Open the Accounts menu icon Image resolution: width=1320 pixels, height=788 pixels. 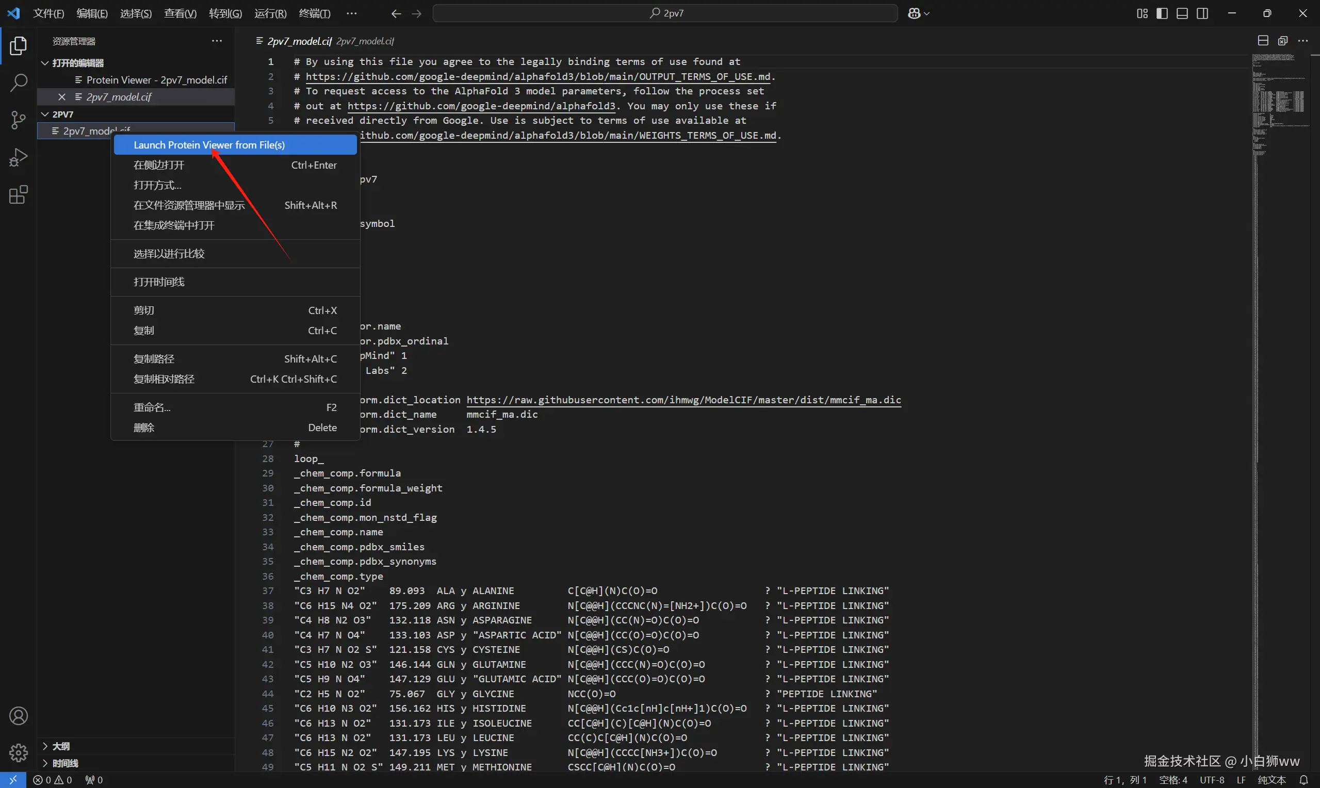19,716
